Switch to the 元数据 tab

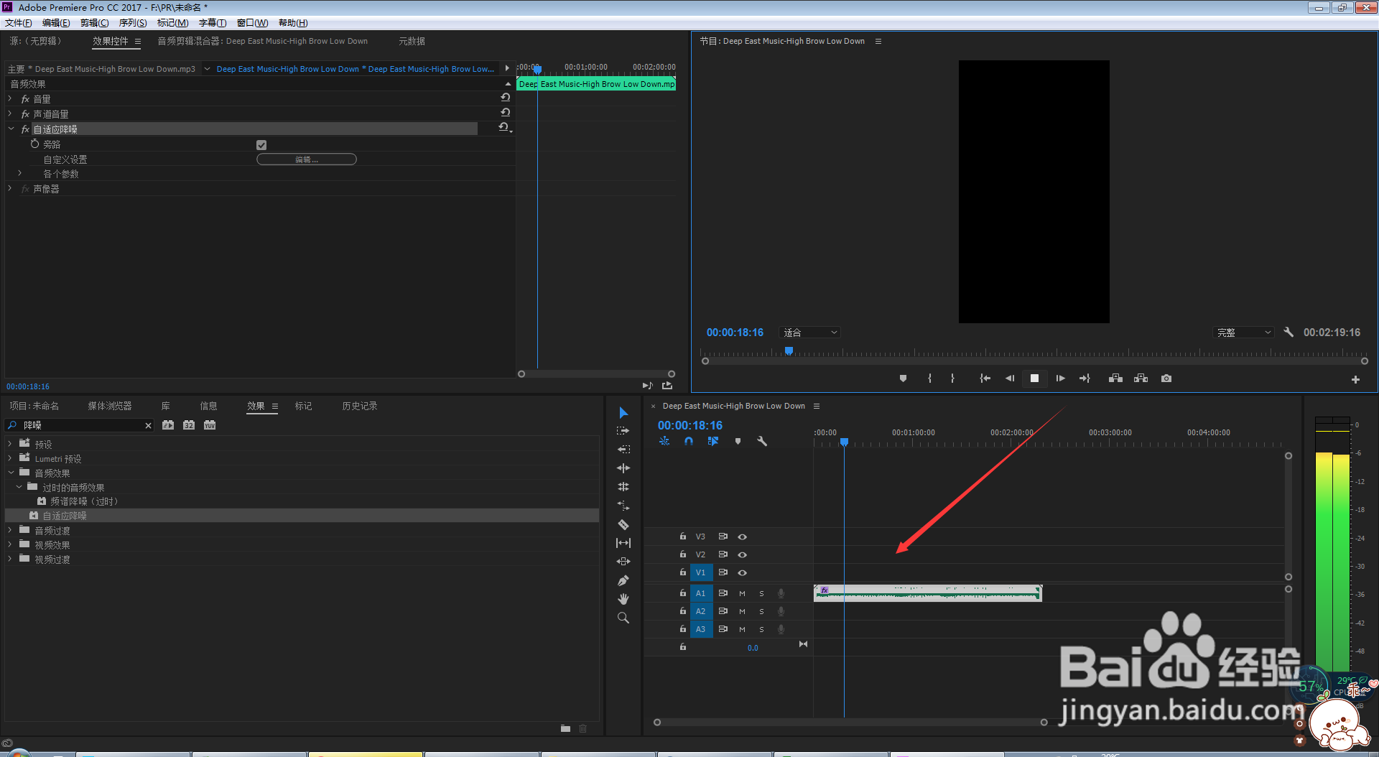click(412, 41)
